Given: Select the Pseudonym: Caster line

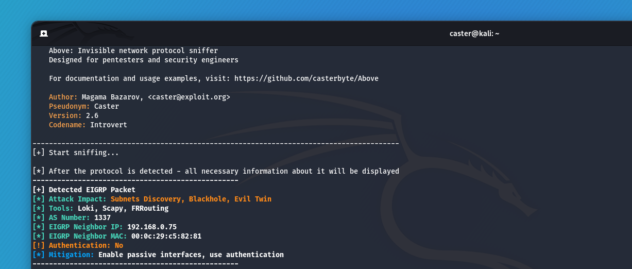Looking at the screenshot, I should [x=84, y=106].
